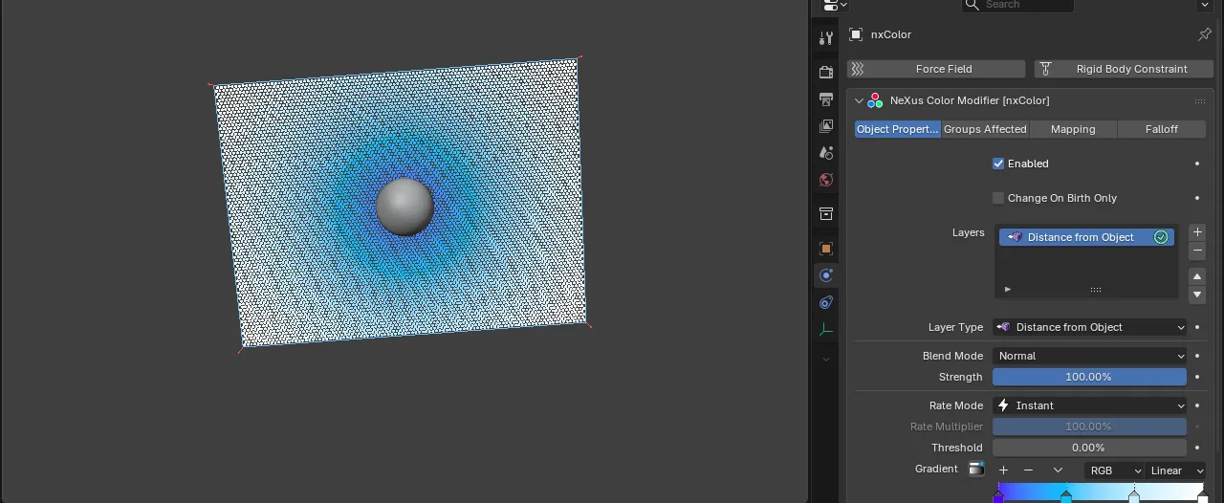Screen dimensions: 1224x503
Task: Open the Rate Mode dropdown
Action: click(1089, 405)
